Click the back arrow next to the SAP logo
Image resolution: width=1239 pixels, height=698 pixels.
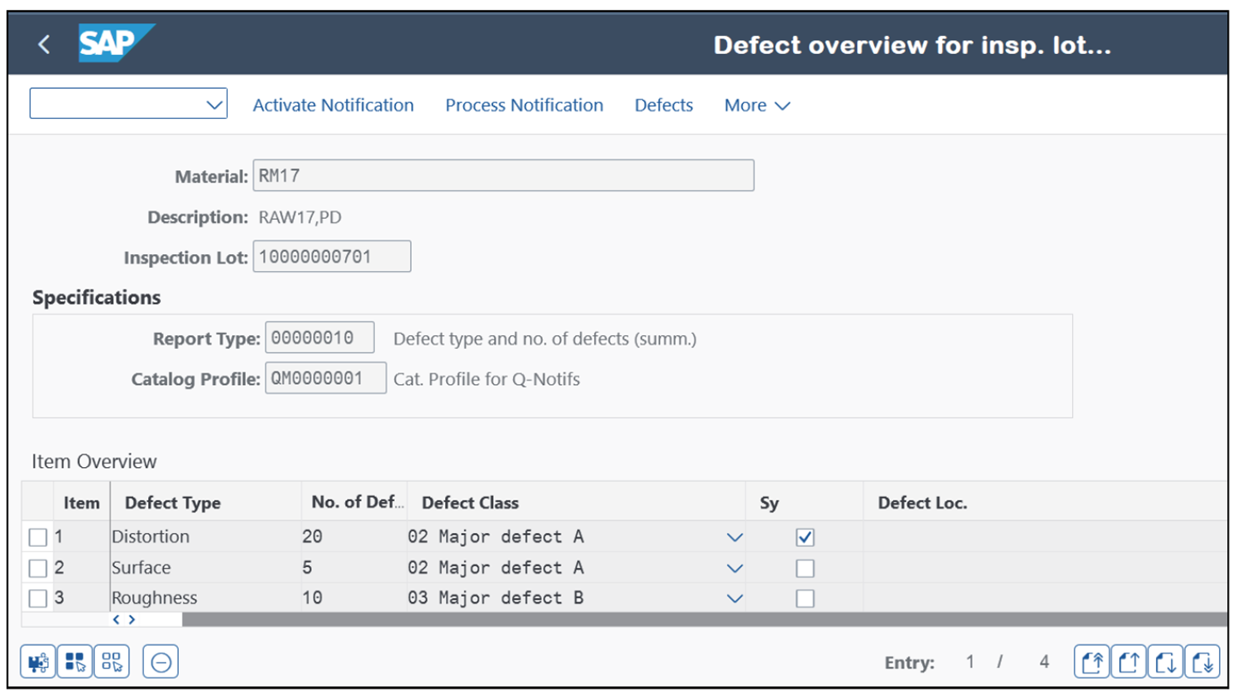(44, 44)
